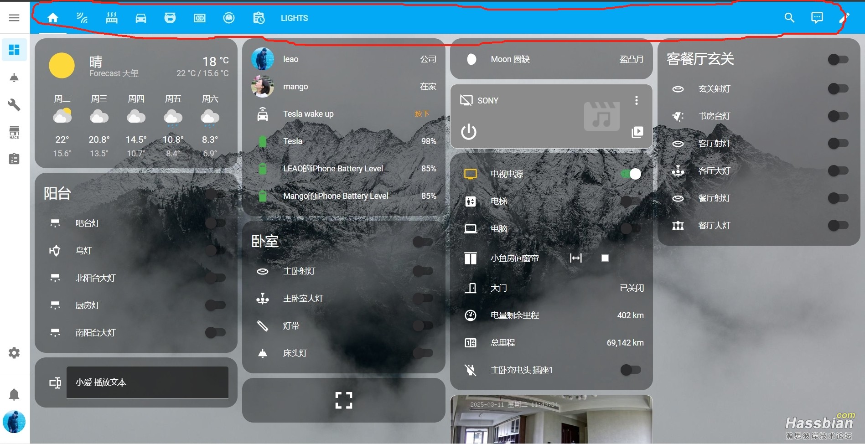
Task: Open leao person entity row
Action: 344,59
